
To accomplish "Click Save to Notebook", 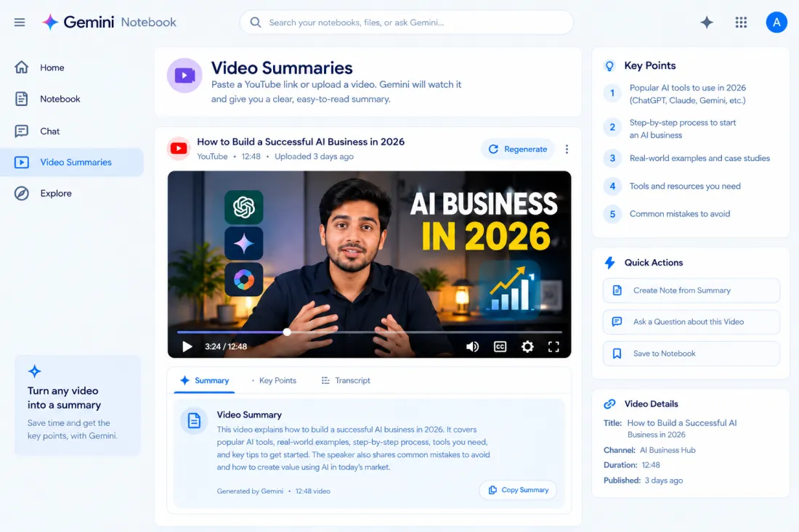I will click(691, 353).
